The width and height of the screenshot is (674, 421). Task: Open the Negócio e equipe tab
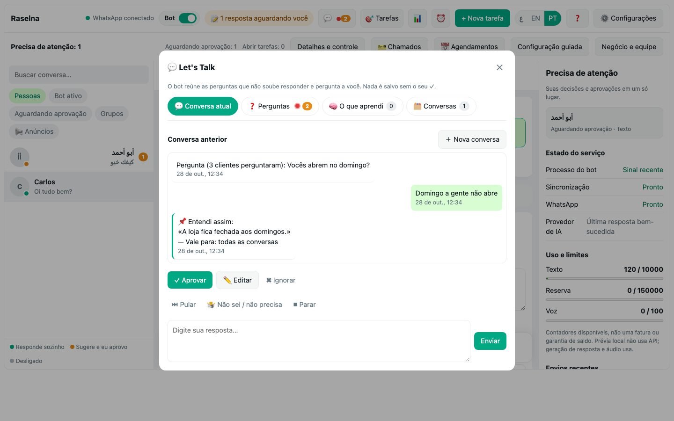tap(629, 47)
